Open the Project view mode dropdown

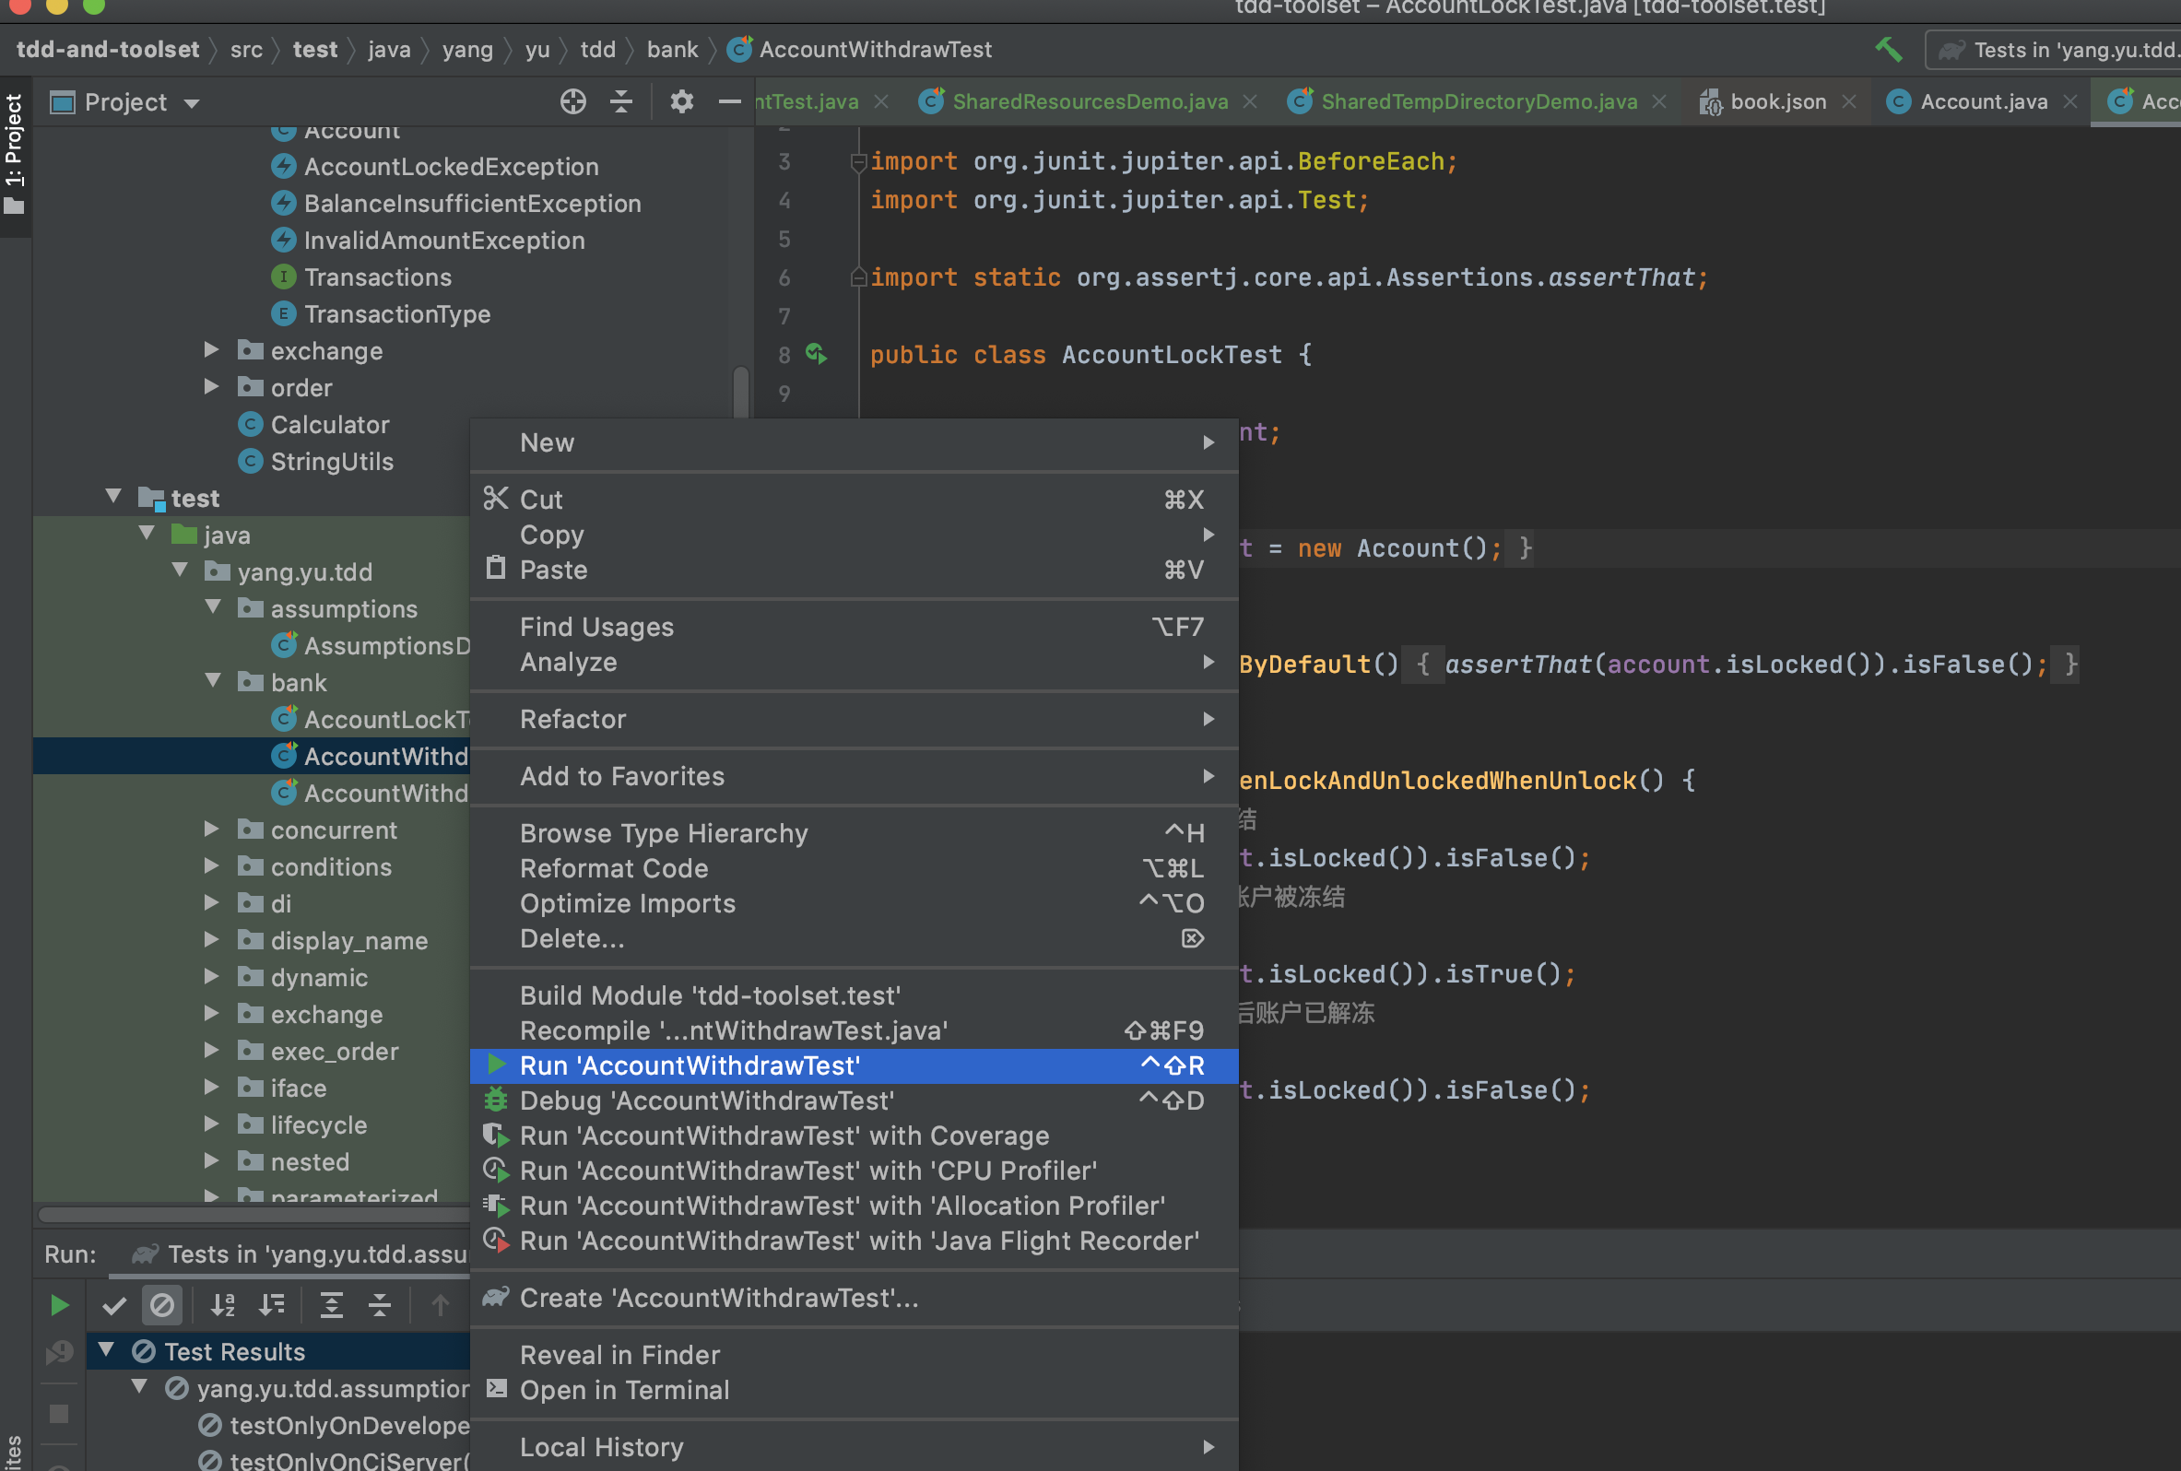pos(192,102)
